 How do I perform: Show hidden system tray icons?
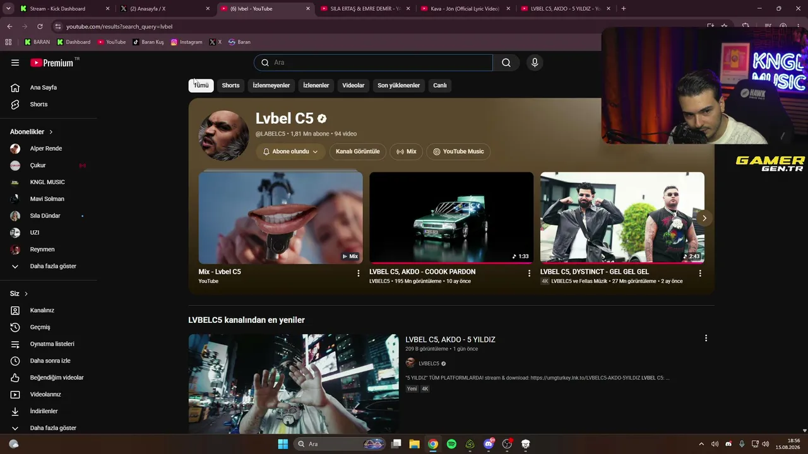point(701,444)
